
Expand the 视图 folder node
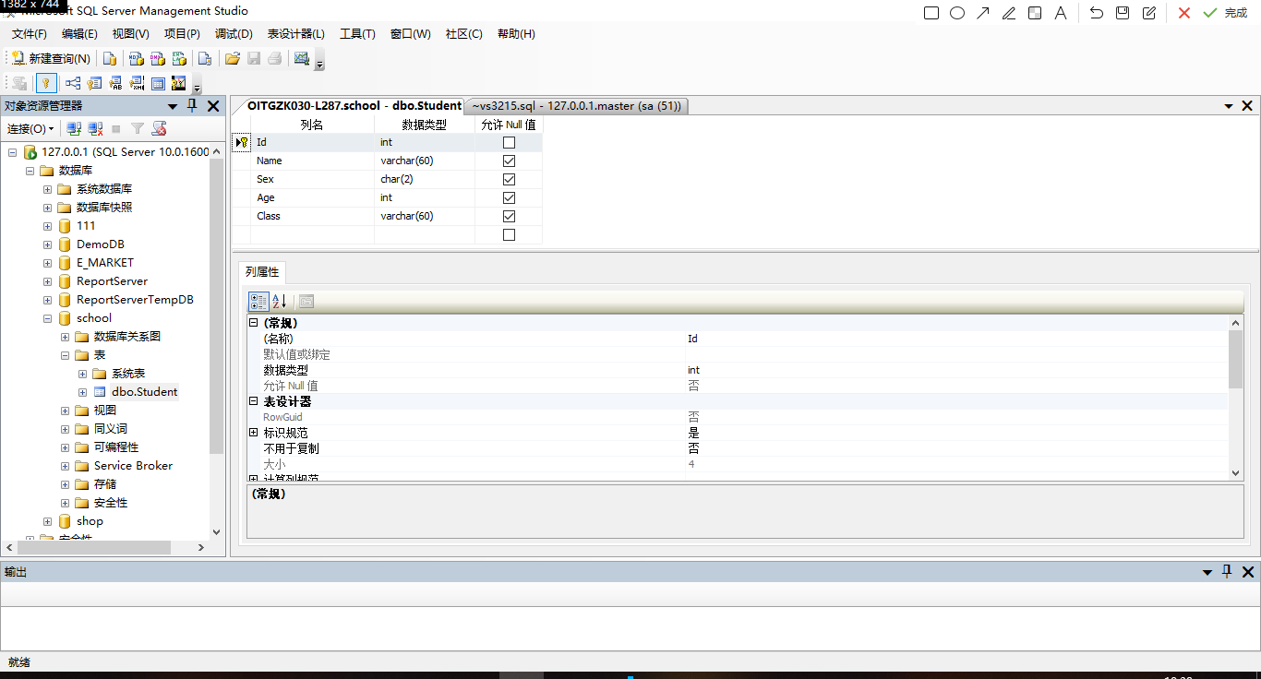(x=65, y=411)
